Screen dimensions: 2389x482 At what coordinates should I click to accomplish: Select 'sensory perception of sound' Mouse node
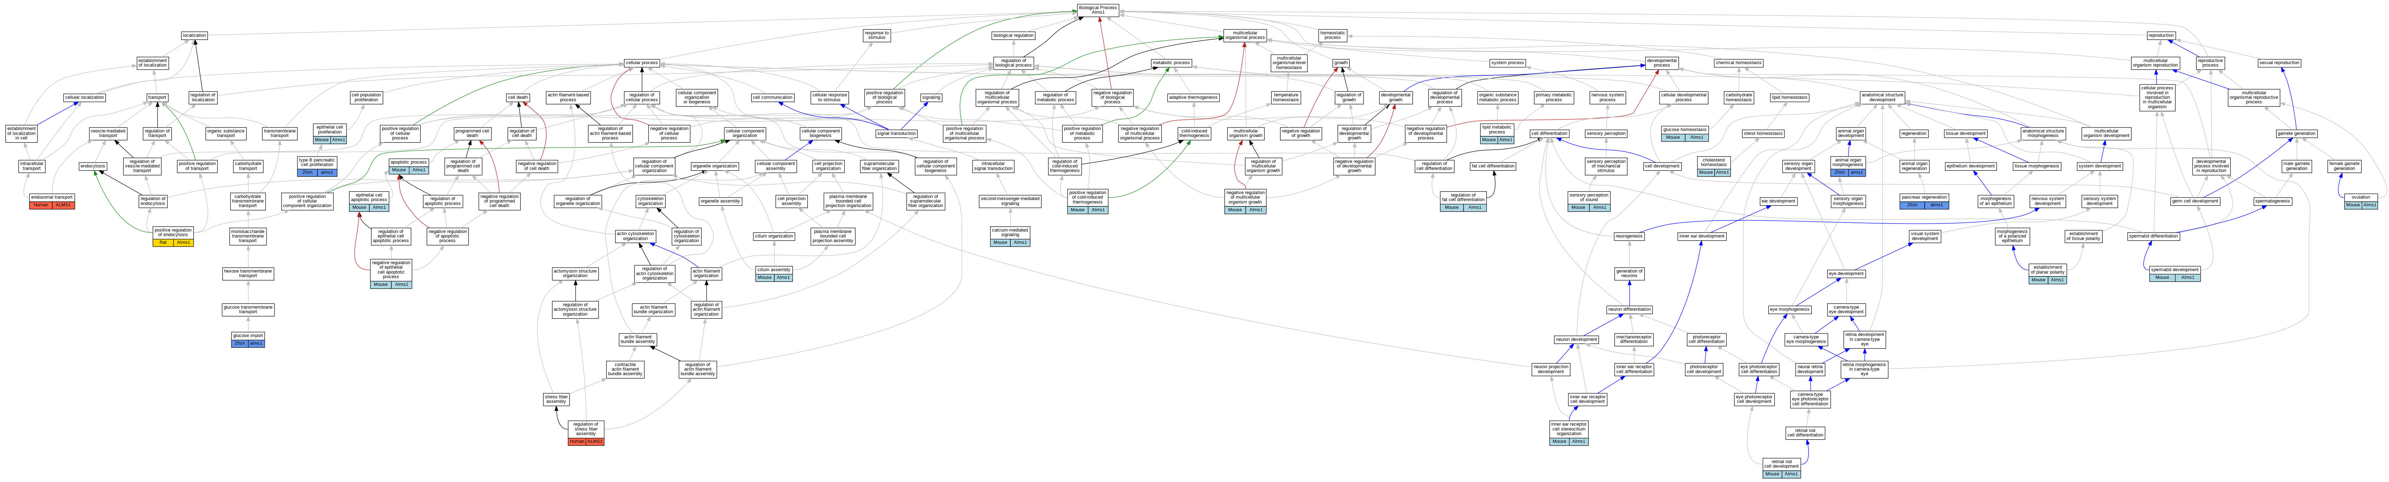point(1589,201)
